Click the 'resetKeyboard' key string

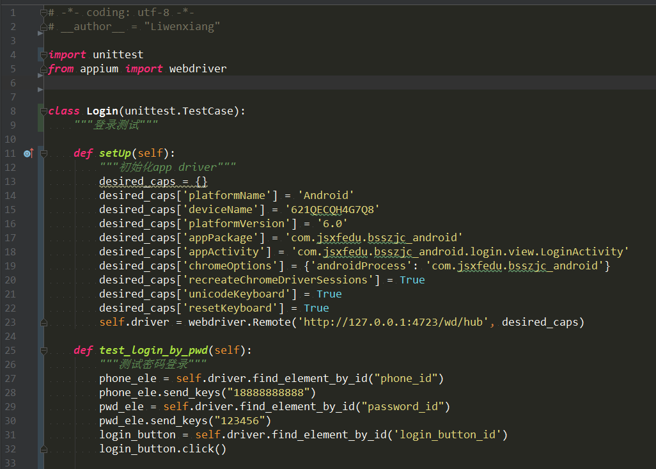(230, 308)
